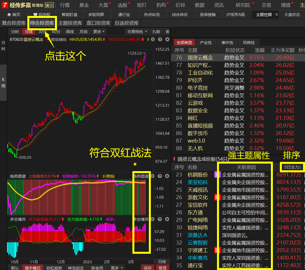Click the heart icon beside 自选股
Screen dimensions: 305x270
coord(35,15)
